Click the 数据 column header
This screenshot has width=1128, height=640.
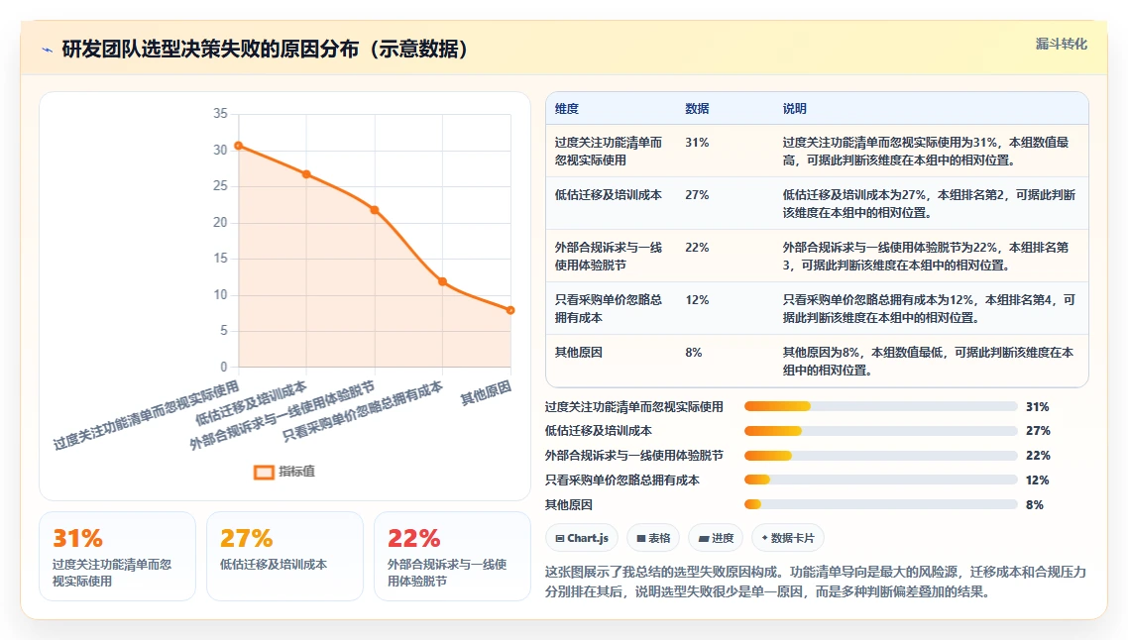pyautogui.click(x=697, y=109)
